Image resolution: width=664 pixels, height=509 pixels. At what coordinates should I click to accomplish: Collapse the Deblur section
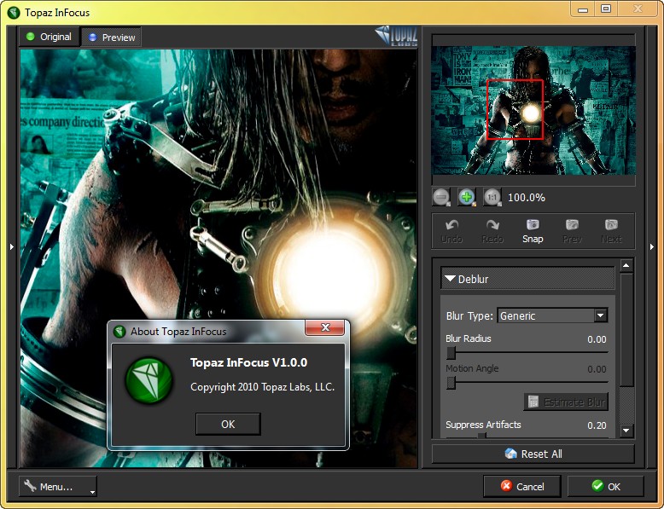(527, 279)
